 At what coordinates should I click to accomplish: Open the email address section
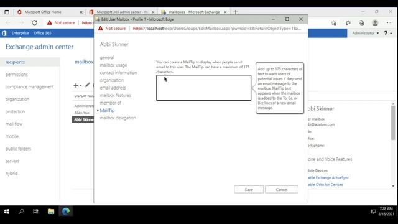113,88
